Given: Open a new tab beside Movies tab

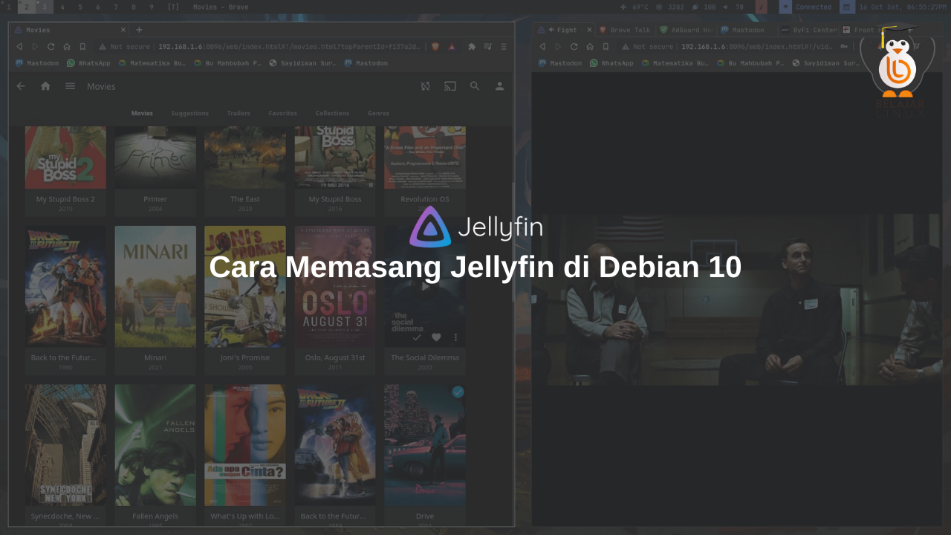Looking at the screenshot, I should 139,30.
